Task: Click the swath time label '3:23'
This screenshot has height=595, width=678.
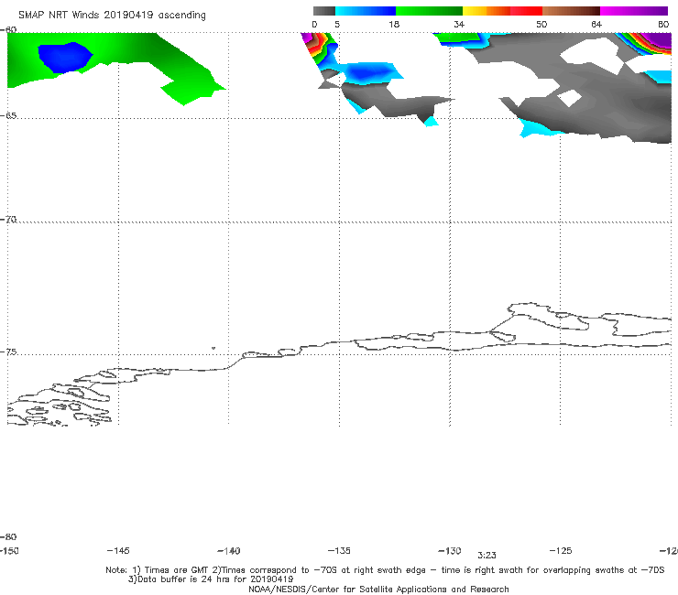Action: 487,556
